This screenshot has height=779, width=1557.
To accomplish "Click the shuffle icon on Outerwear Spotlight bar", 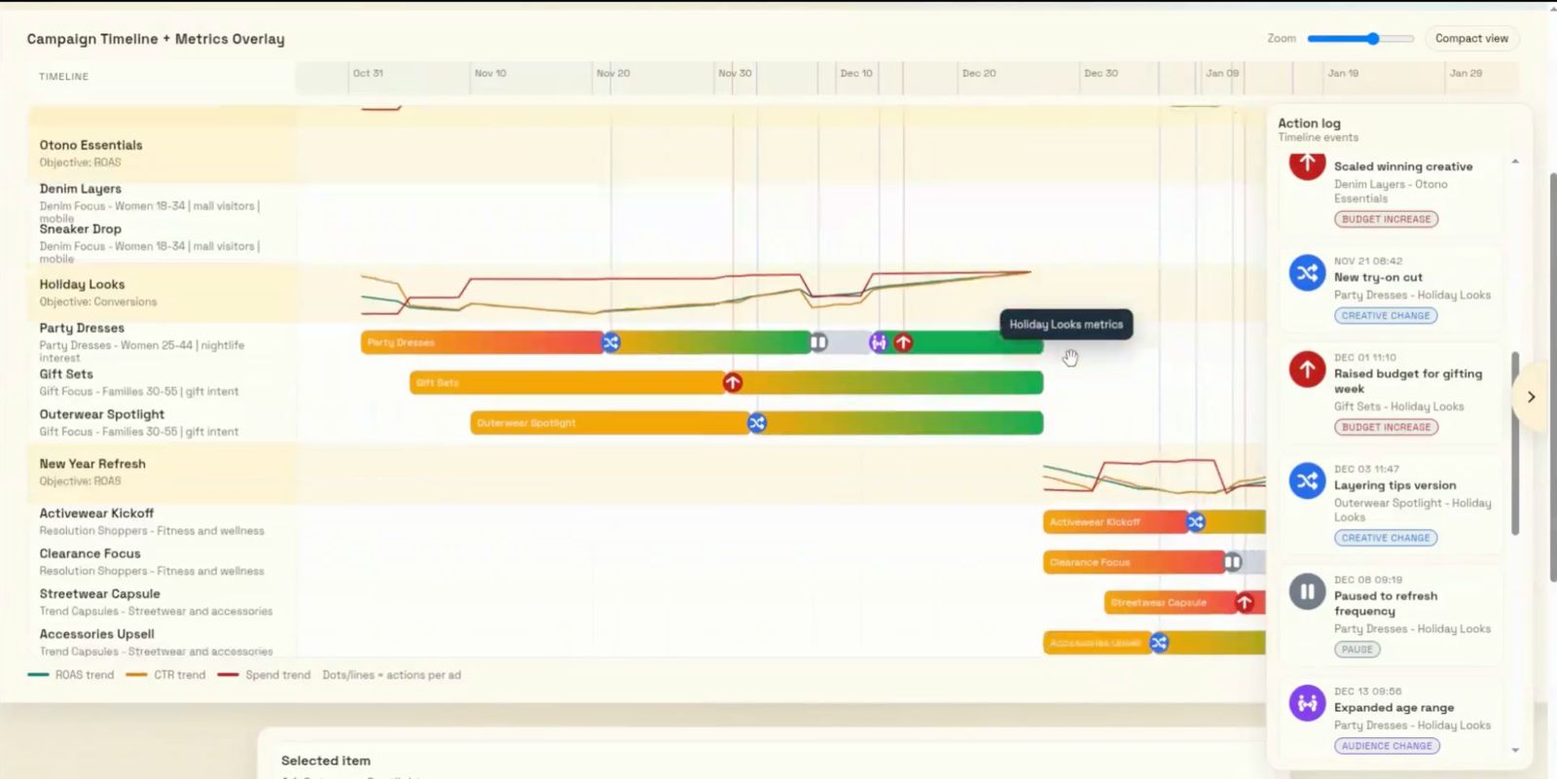I will [x=756, y=423].
